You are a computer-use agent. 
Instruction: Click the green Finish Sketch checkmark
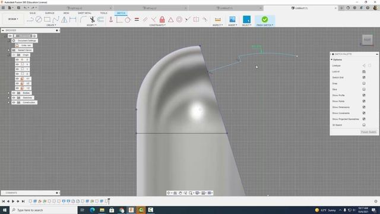[265, 19]
